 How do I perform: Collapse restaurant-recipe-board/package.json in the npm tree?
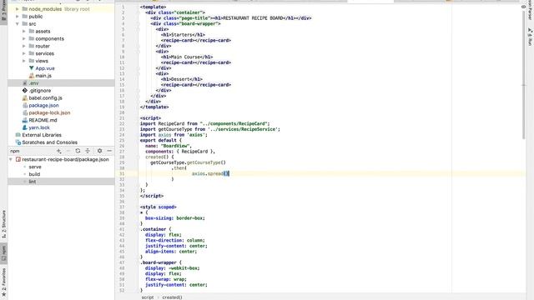coord(11,159)
